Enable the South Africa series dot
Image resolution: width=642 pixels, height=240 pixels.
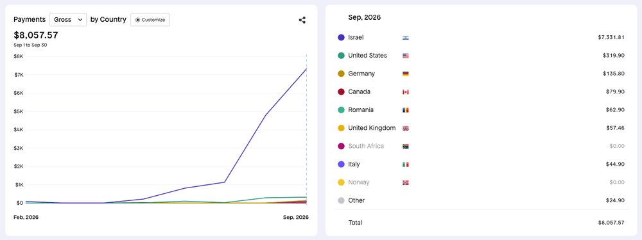341,146
